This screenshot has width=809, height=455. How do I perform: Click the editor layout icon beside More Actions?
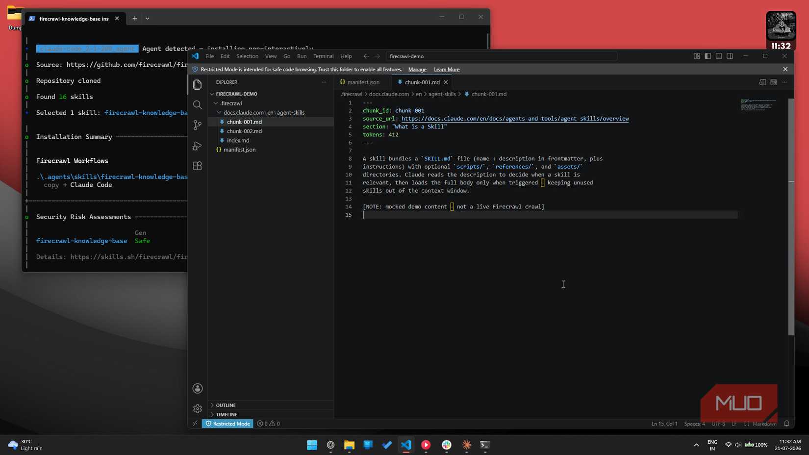(774, 82)
